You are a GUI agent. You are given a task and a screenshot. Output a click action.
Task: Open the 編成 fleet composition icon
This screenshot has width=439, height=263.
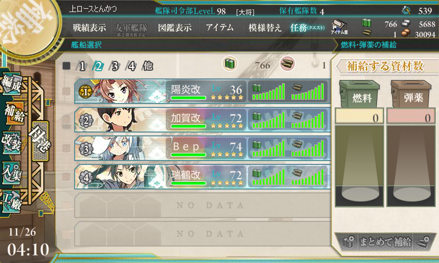click(x=11, y=83)
